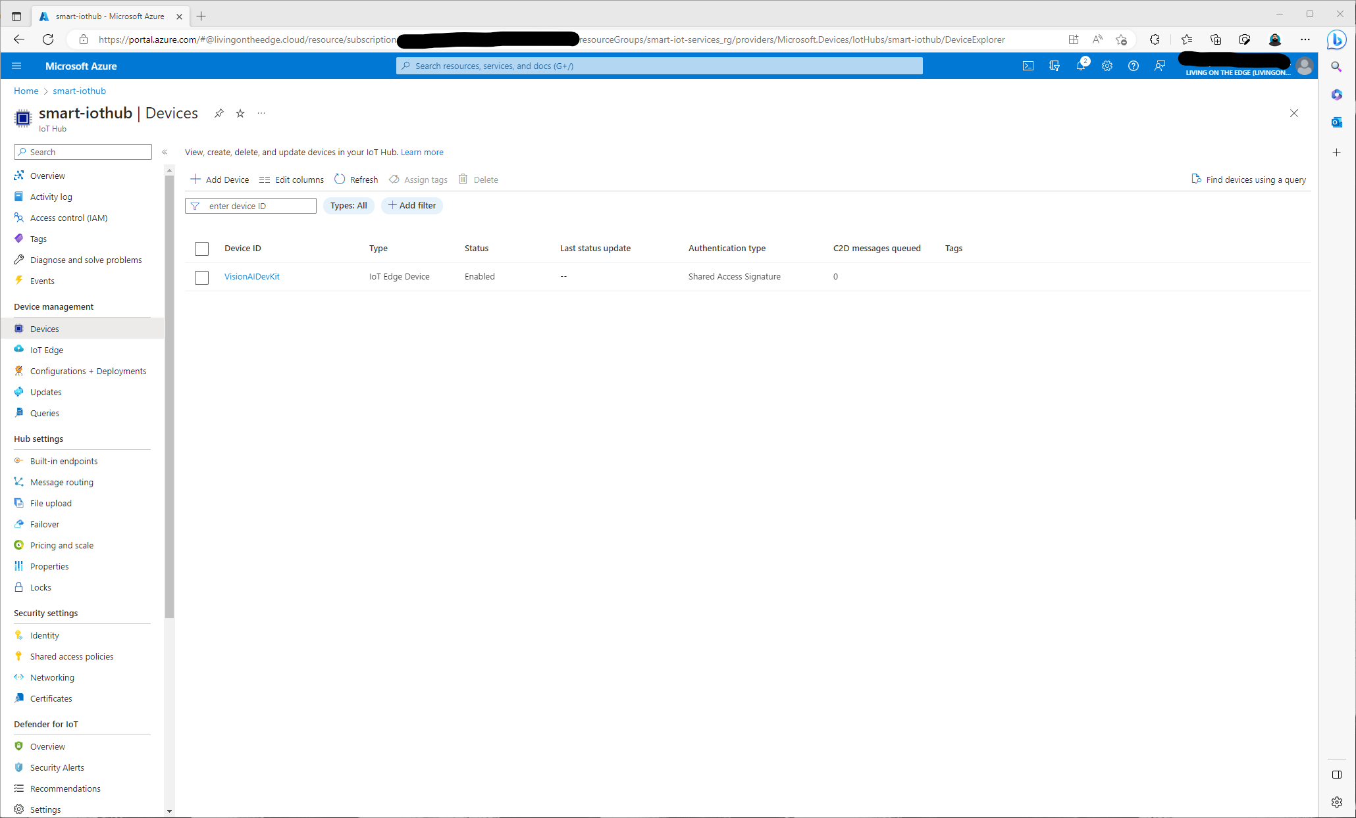Pin smart-iothub blade to dashboard

coord(219,113)
